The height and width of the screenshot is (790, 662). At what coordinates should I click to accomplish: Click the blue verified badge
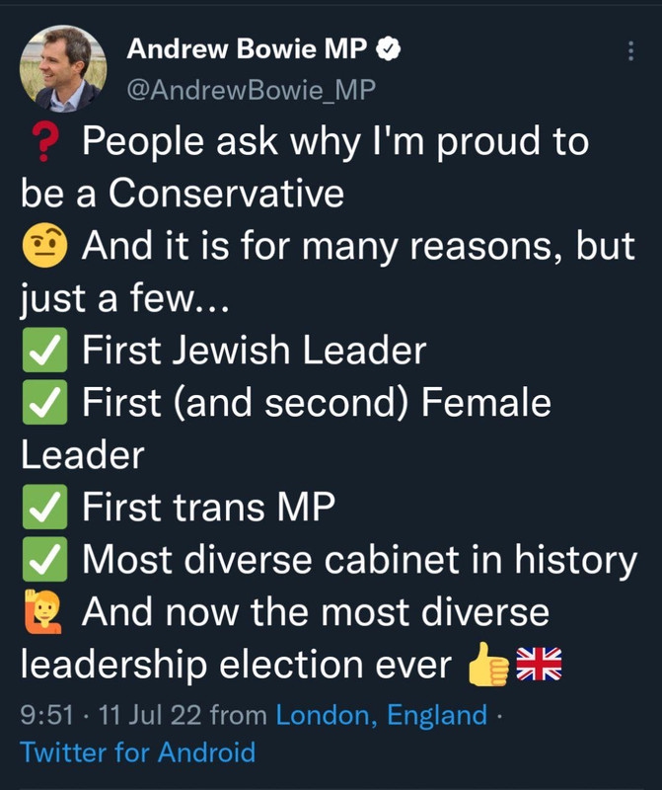tap(392, 47)
